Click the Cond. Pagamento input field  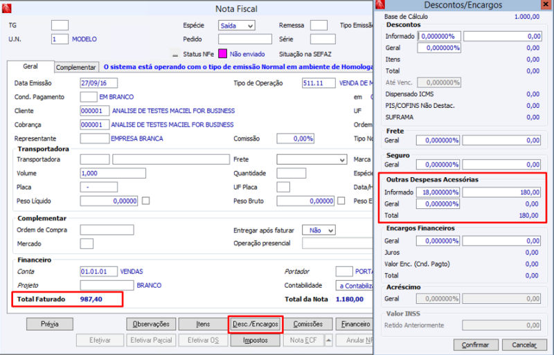point(89,97)
